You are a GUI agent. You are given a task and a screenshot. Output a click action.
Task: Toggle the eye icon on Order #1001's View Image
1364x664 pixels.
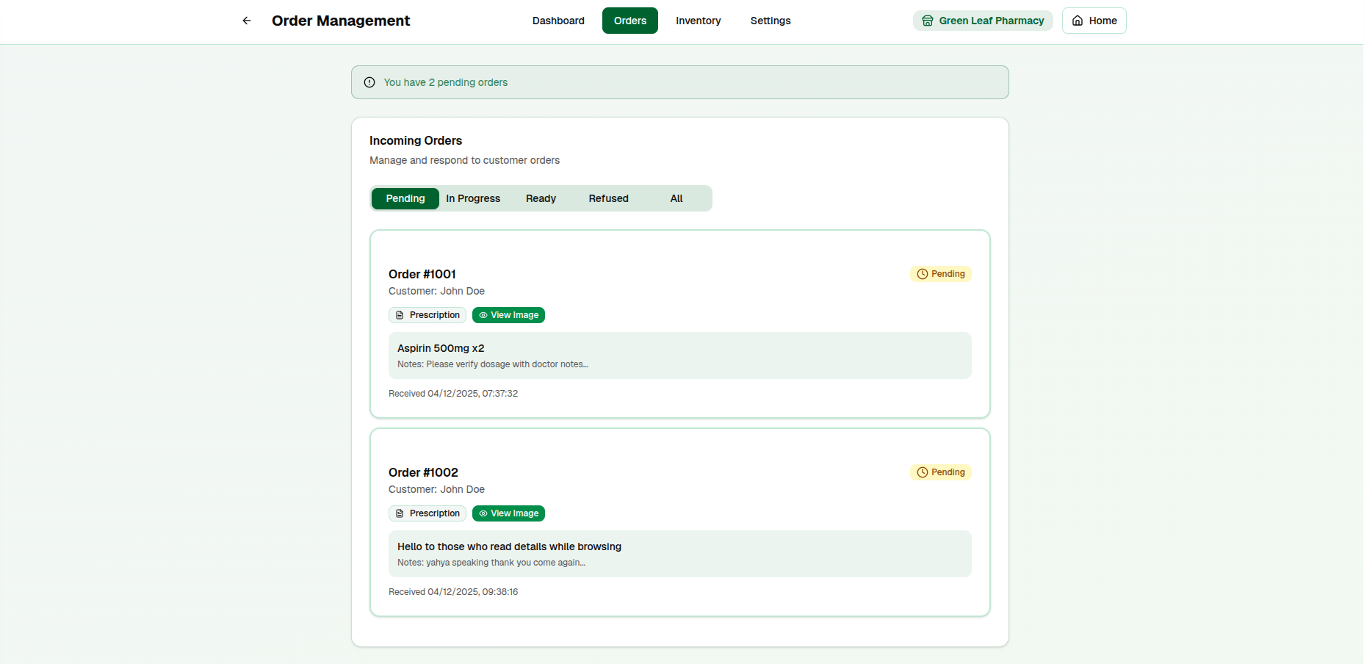pos(483,314)
